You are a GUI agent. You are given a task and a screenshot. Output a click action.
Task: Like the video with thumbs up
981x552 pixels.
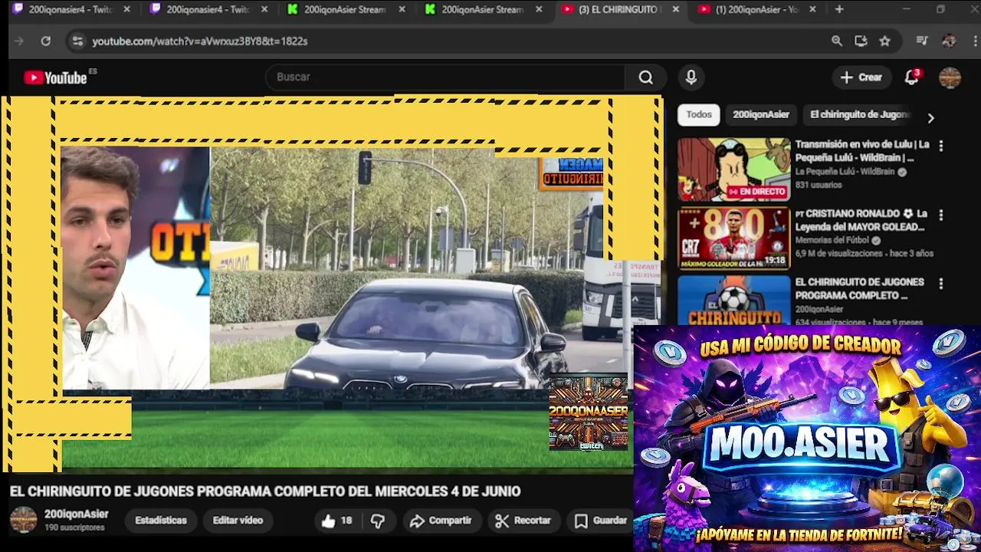[336, 521]
